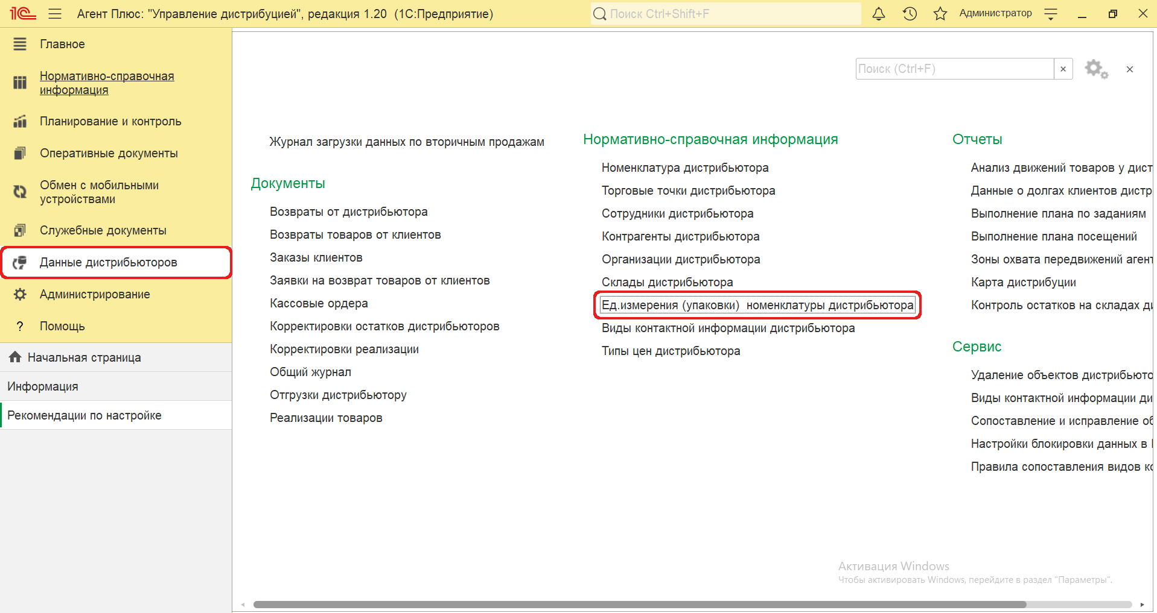
Task: Open Номенклатура дистрибьютора
Action: point(685,168)
